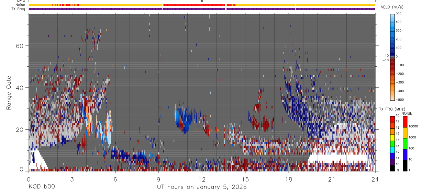Screen dimensions: 422x194
Task: Click the Noise row label above the plot
Action: pyautogui.click(x=20, y=5)
